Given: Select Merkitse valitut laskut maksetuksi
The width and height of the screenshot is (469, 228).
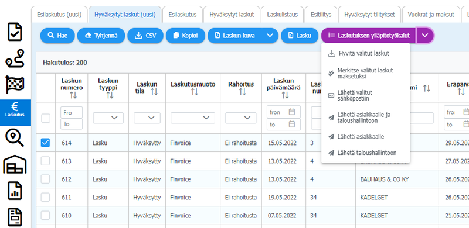Looking at the screenshot, I should (365, 74).
